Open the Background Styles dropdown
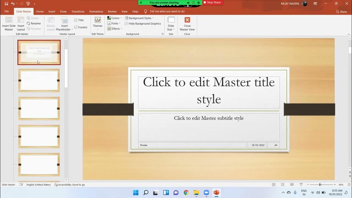 tap(139, 18)
